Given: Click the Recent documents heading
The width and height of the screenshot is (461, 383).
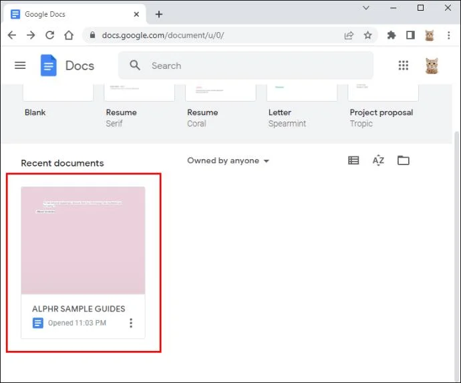Looking at the screenshot, I should click(62, 163).
